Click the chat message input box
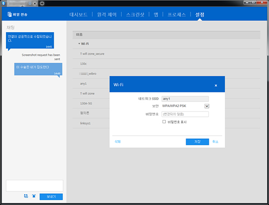This screenshot has height=205, width=269. [x=34, y=186]
